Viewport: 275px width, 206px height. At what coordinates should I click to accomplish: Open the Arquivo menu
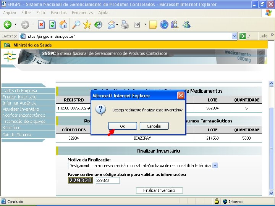pos(10,13)
